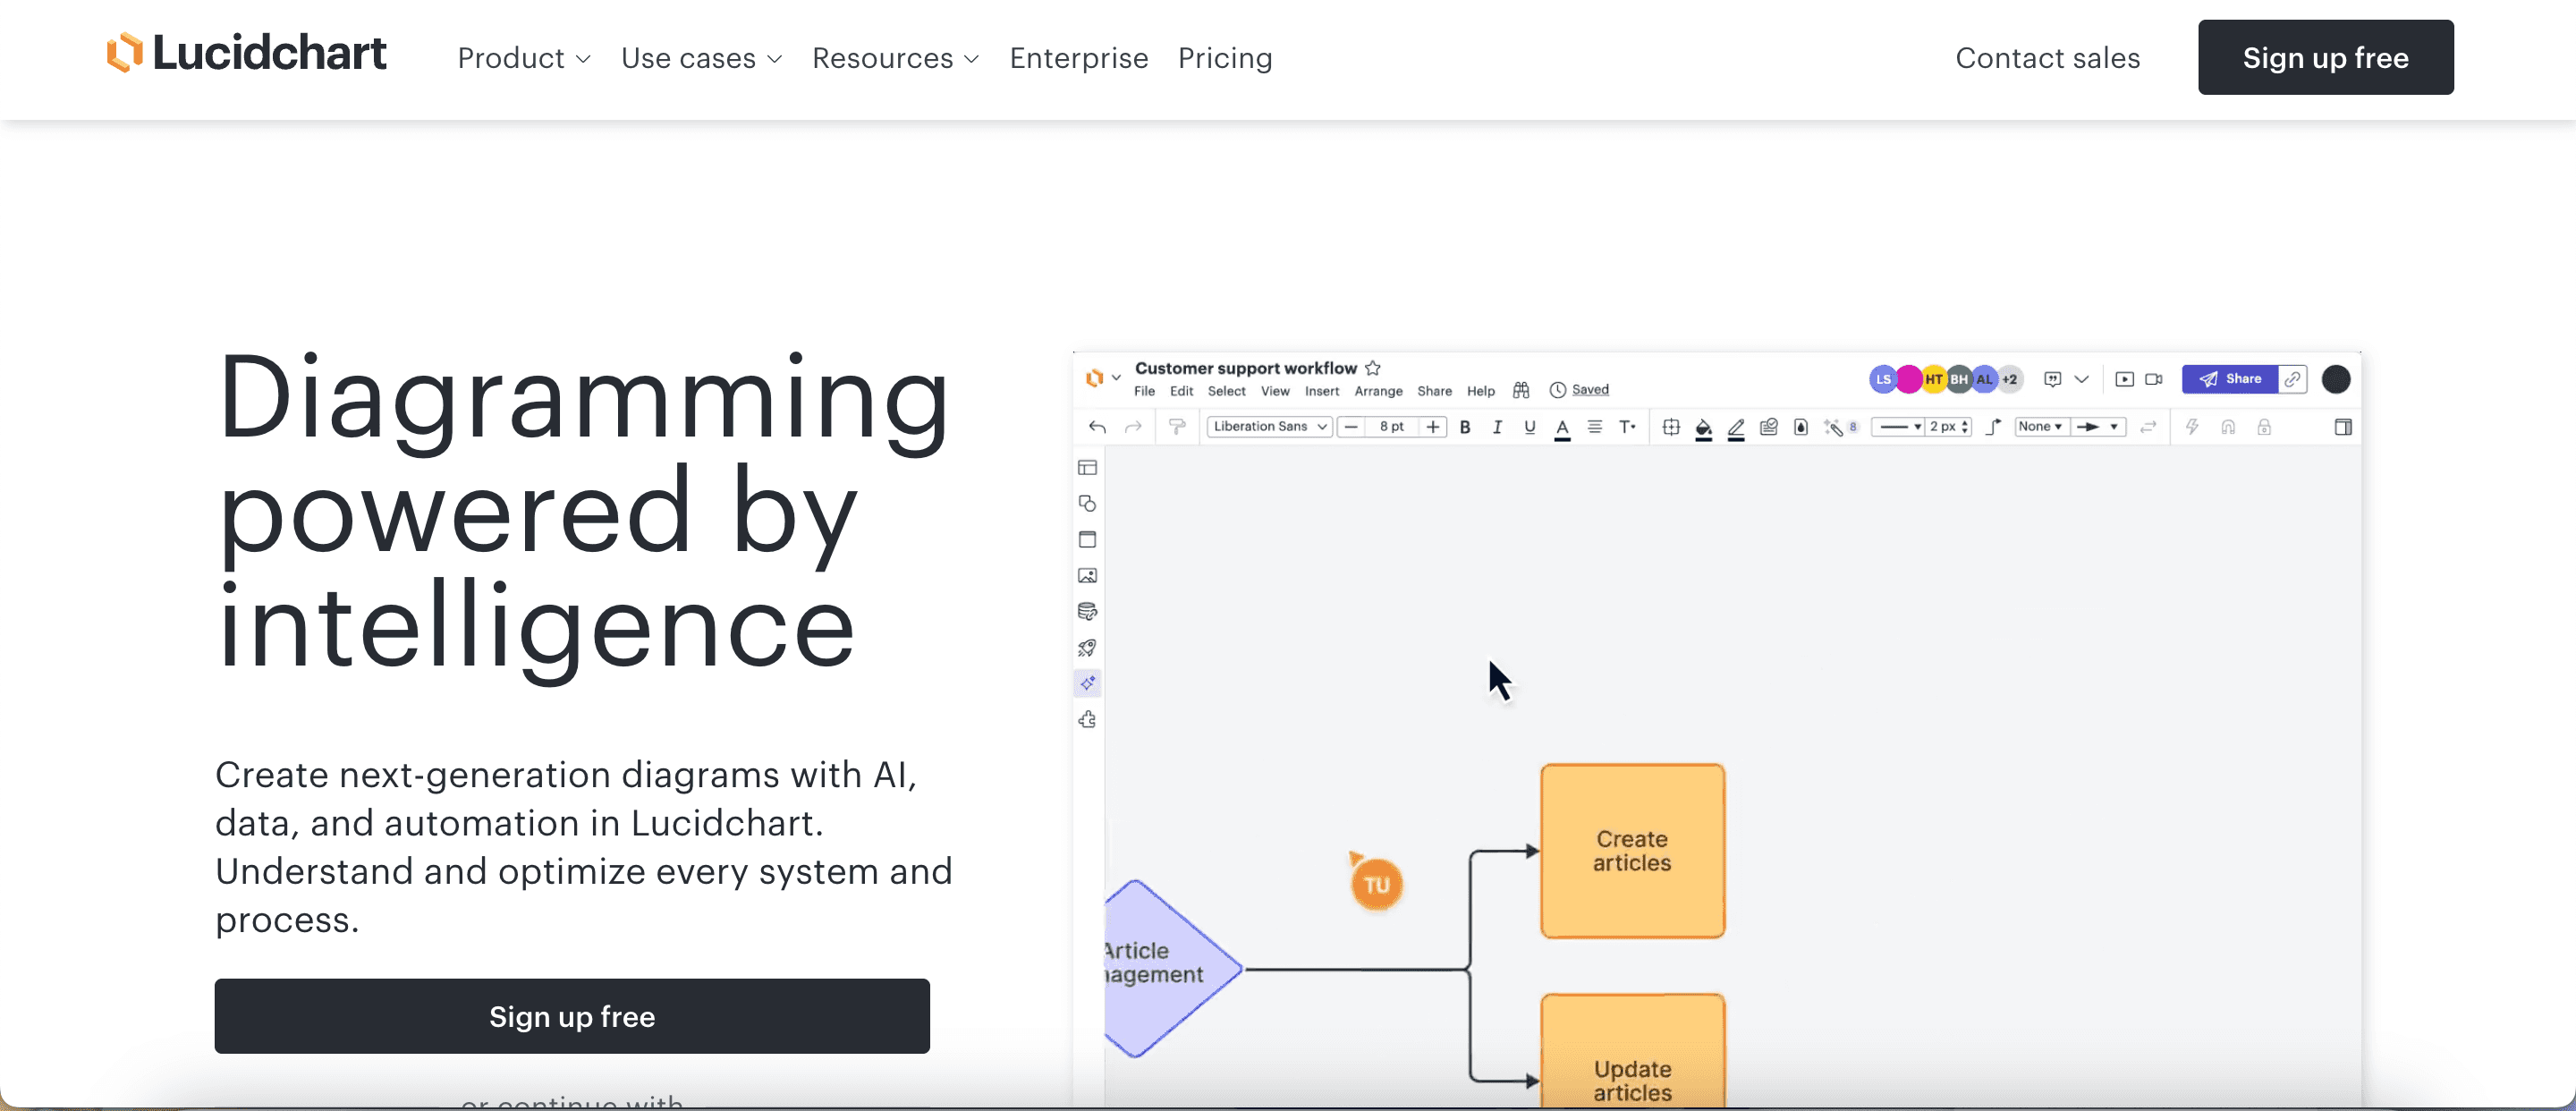Open text alignment options

1595,427
